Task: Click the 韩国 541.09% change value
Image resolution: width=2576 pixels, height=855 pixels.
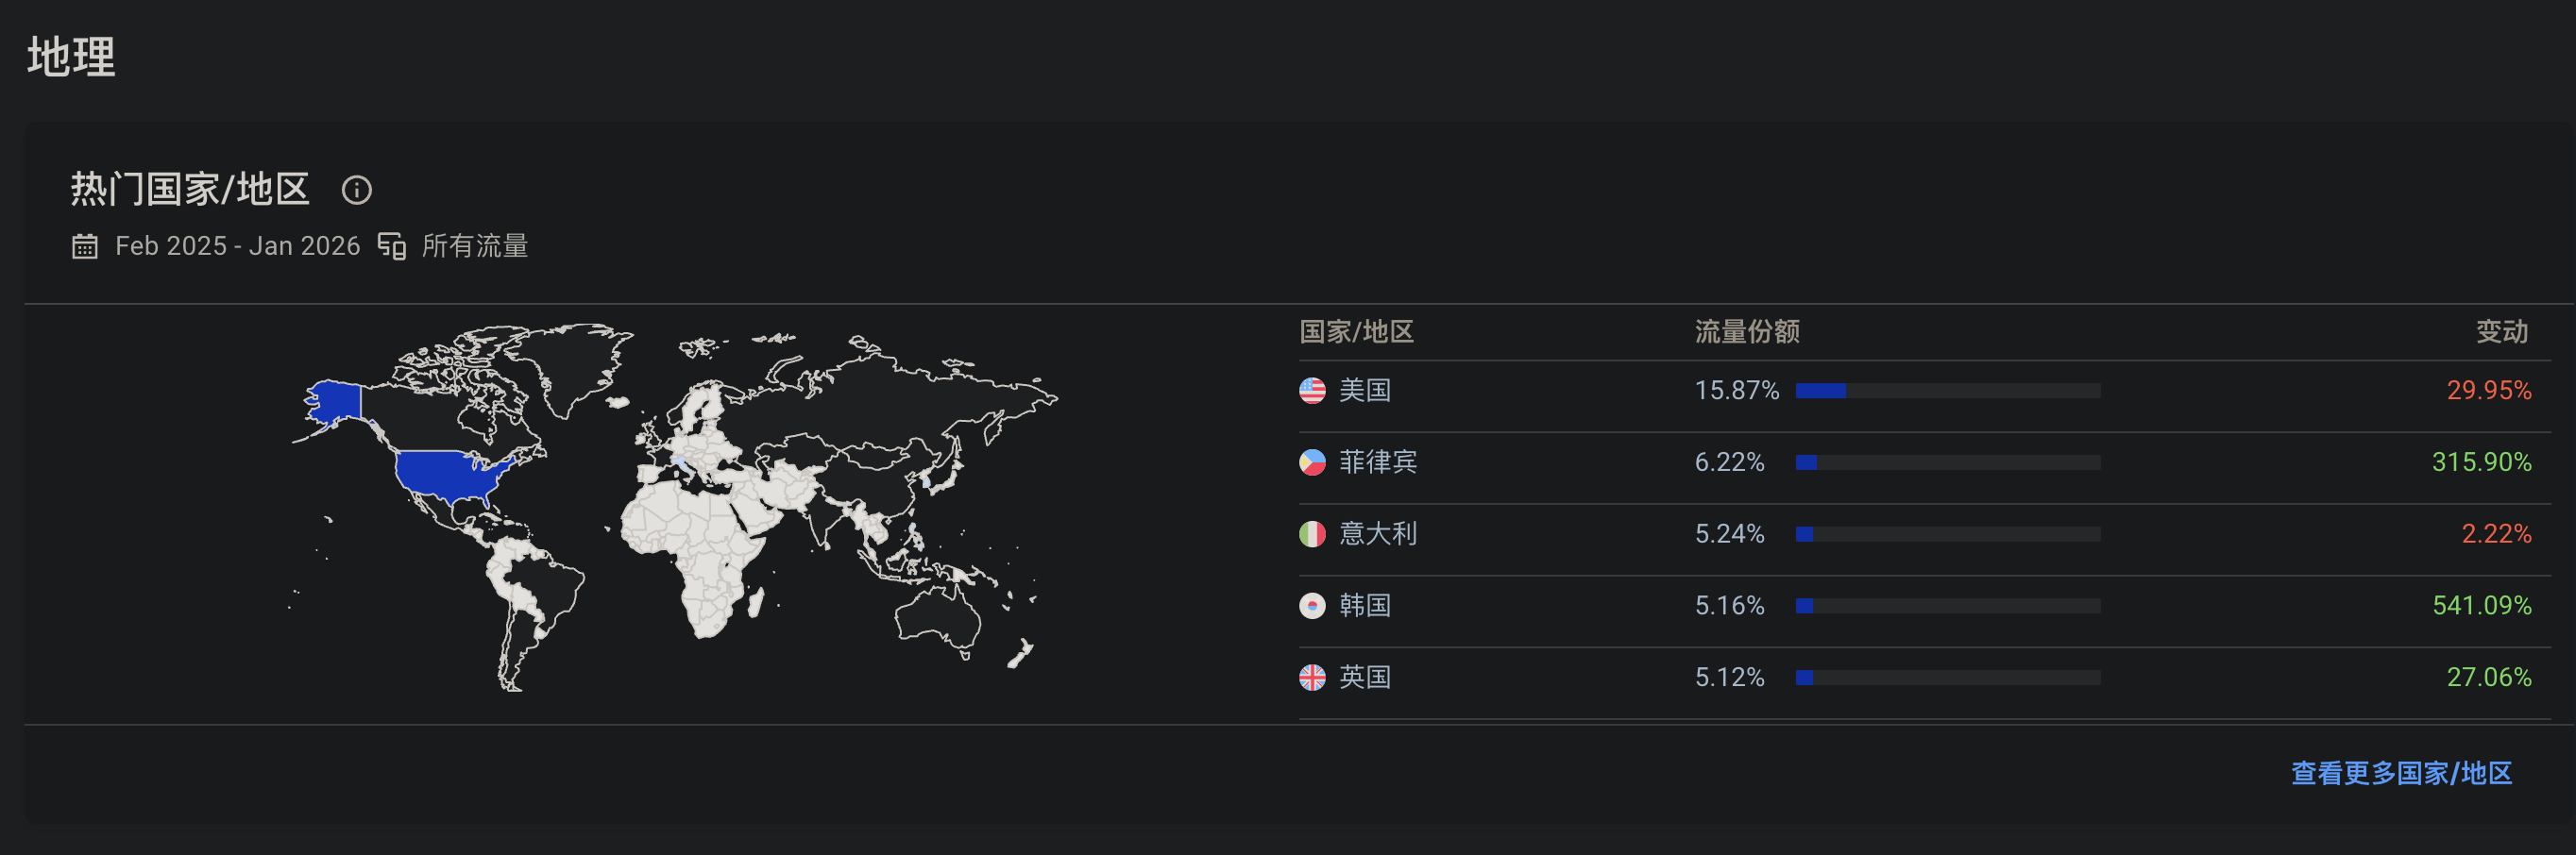Action: tap(2481, 606)
